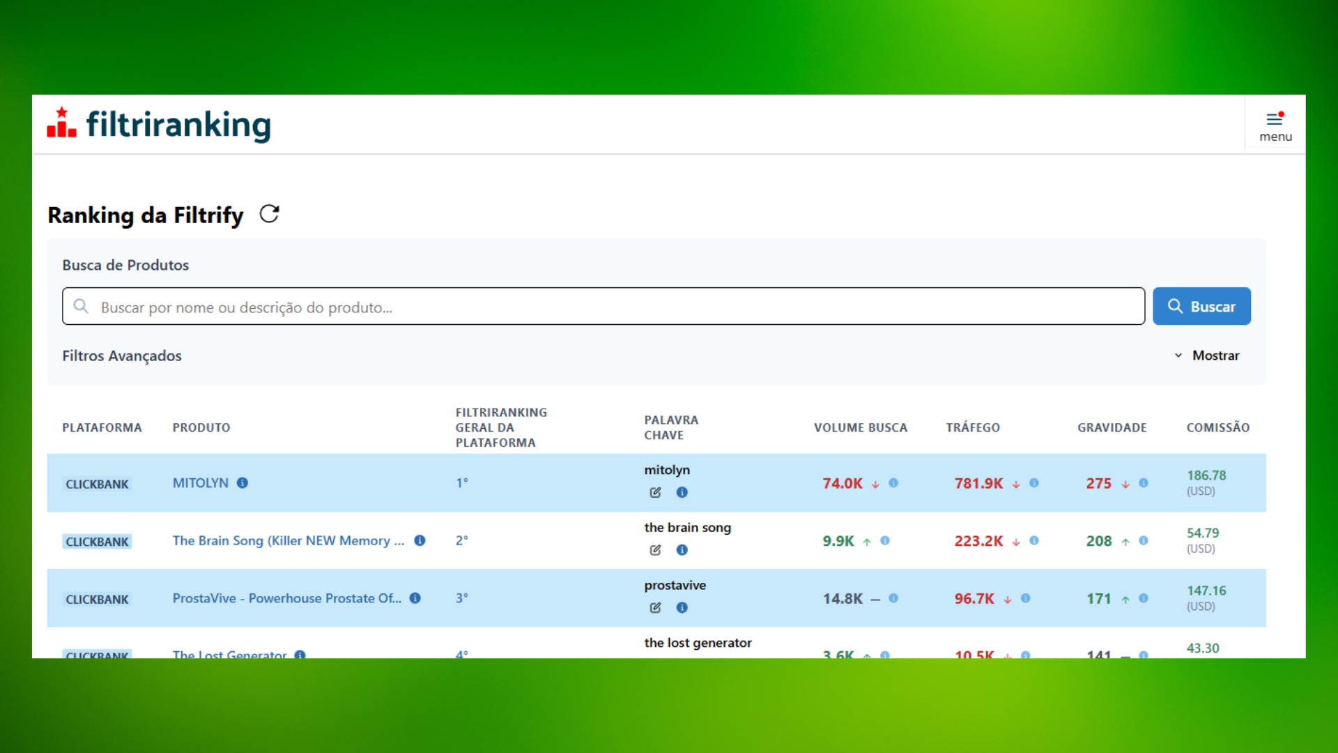The width and height of the screenshot is (1338, 753).
Task: Click the info icon beside 781.9K traffic
Action: 1034,482
